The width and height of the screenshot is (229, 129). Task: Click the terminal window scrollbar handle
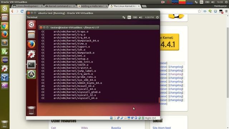pos(159,100)
